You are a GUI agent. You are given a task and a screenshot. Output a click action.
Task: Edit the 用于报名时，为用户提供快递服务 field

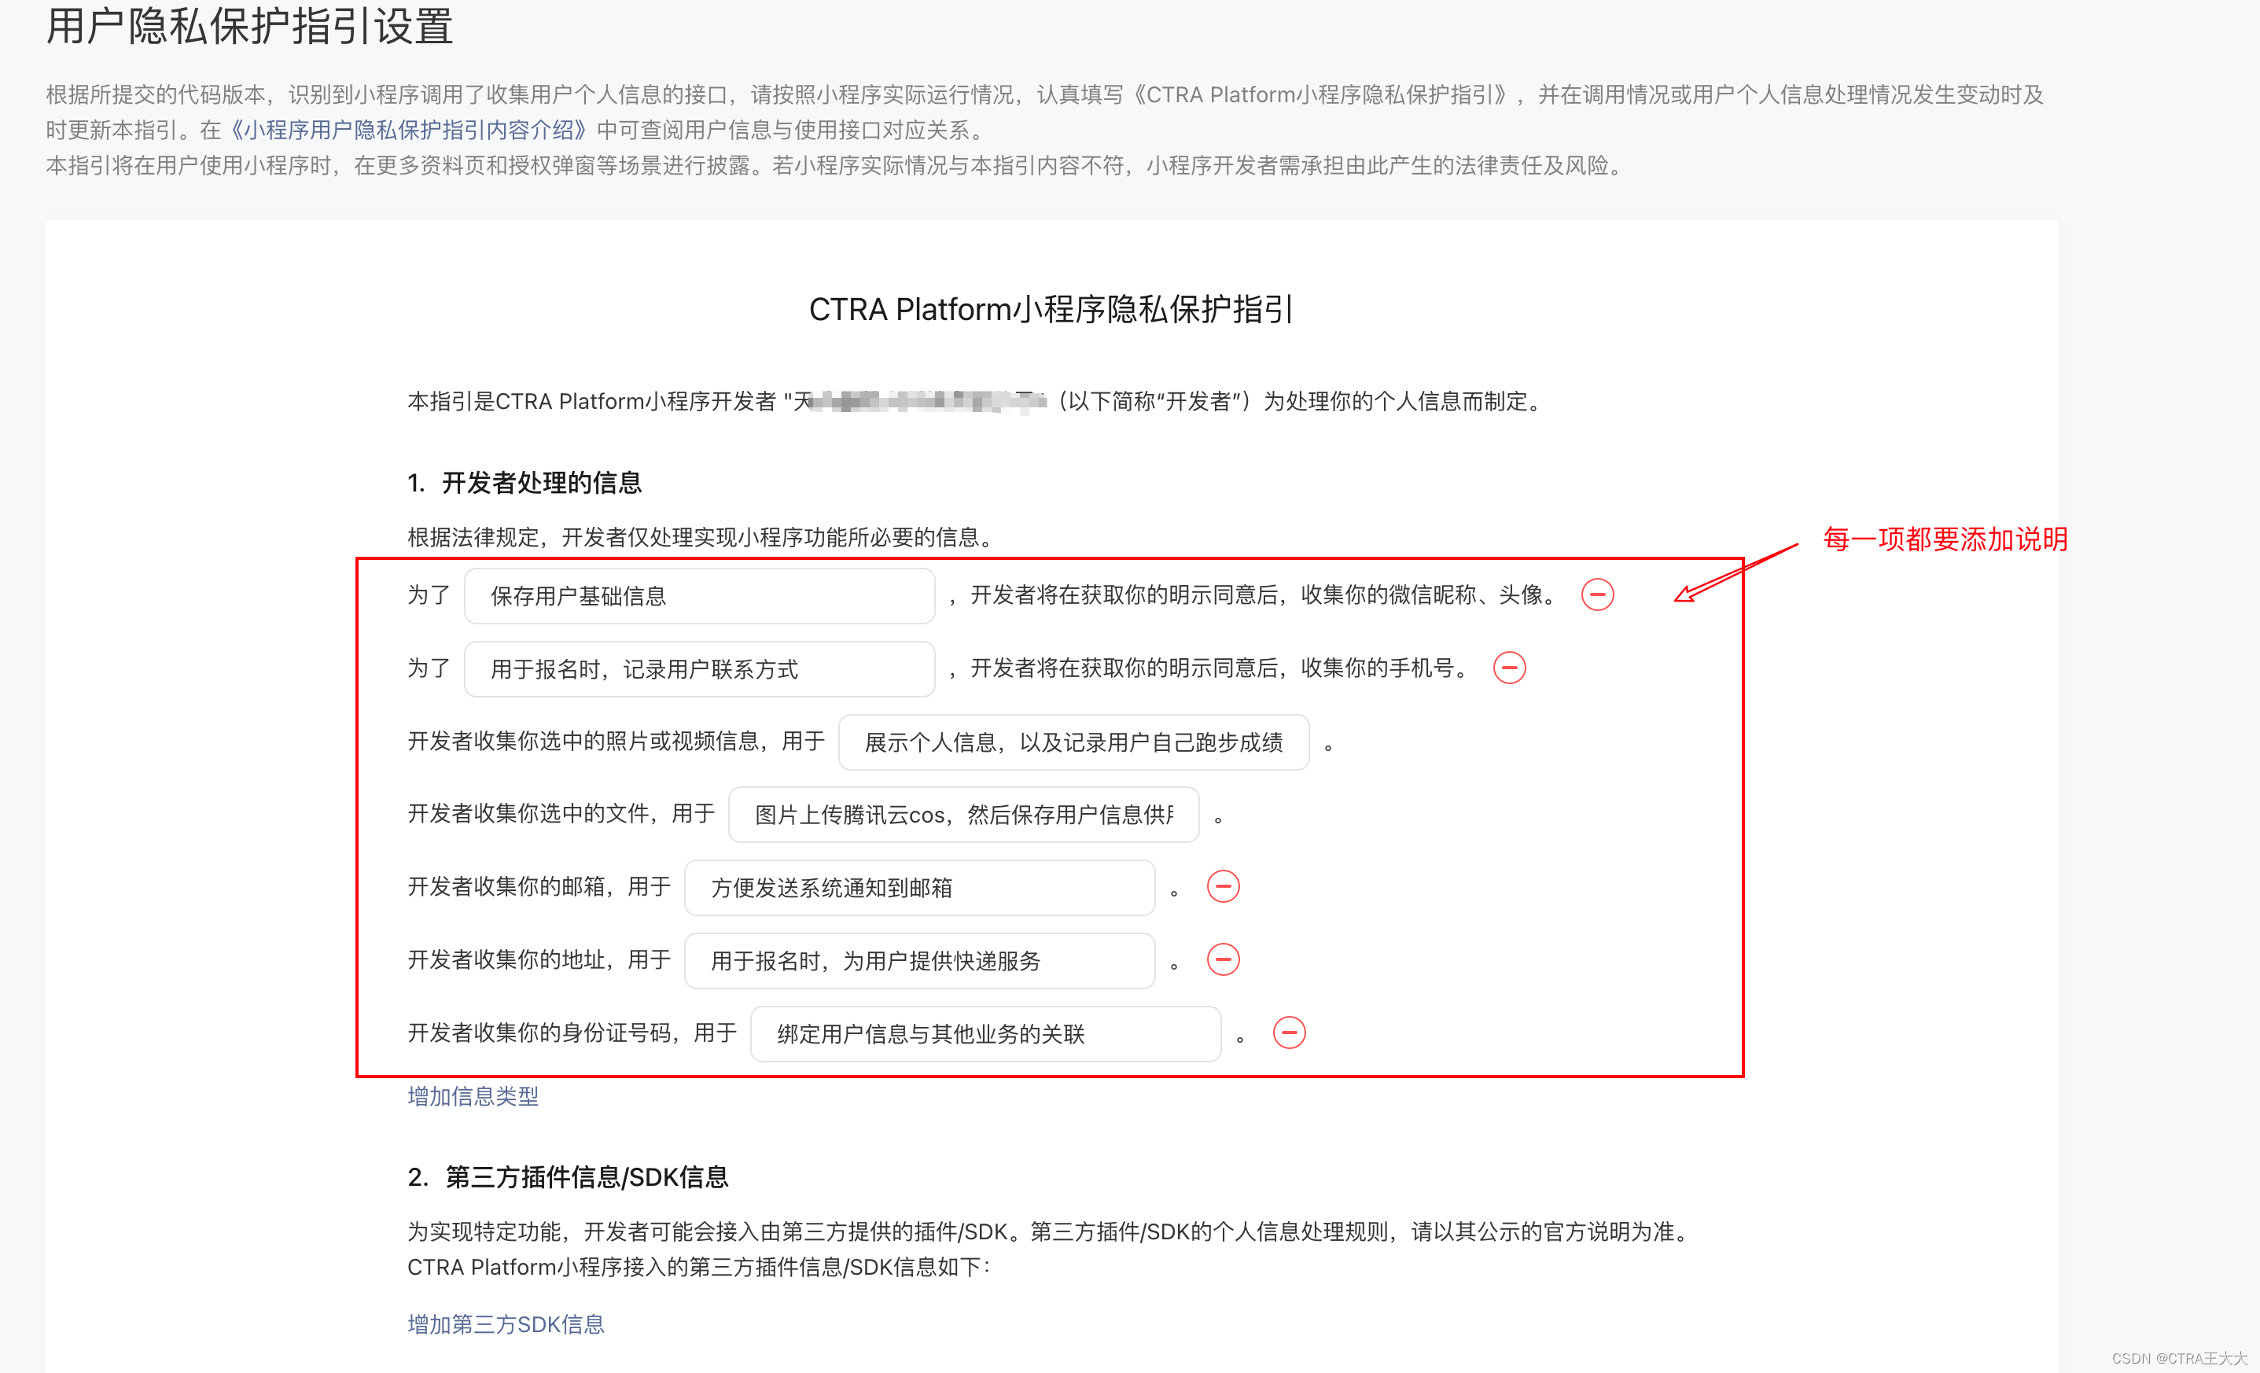click(x=920, y=960)
